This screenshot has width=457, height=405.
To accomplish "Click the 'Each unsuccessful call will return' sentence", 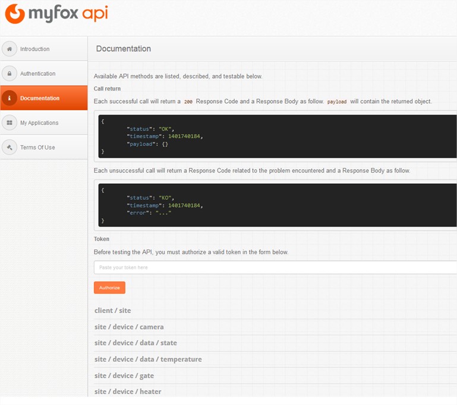I will coord(252,171).
